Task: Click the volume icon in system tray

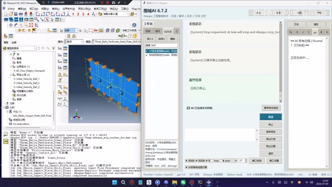Action: [311, 182]
